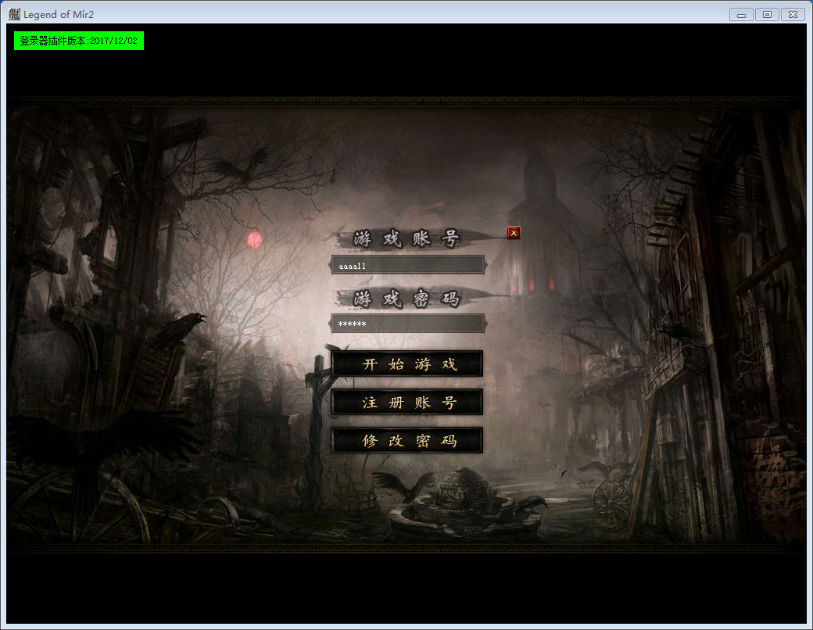Minimize the Legend of Mir2 window
Viewport: 813px width, 630px height.
[741, 15]
